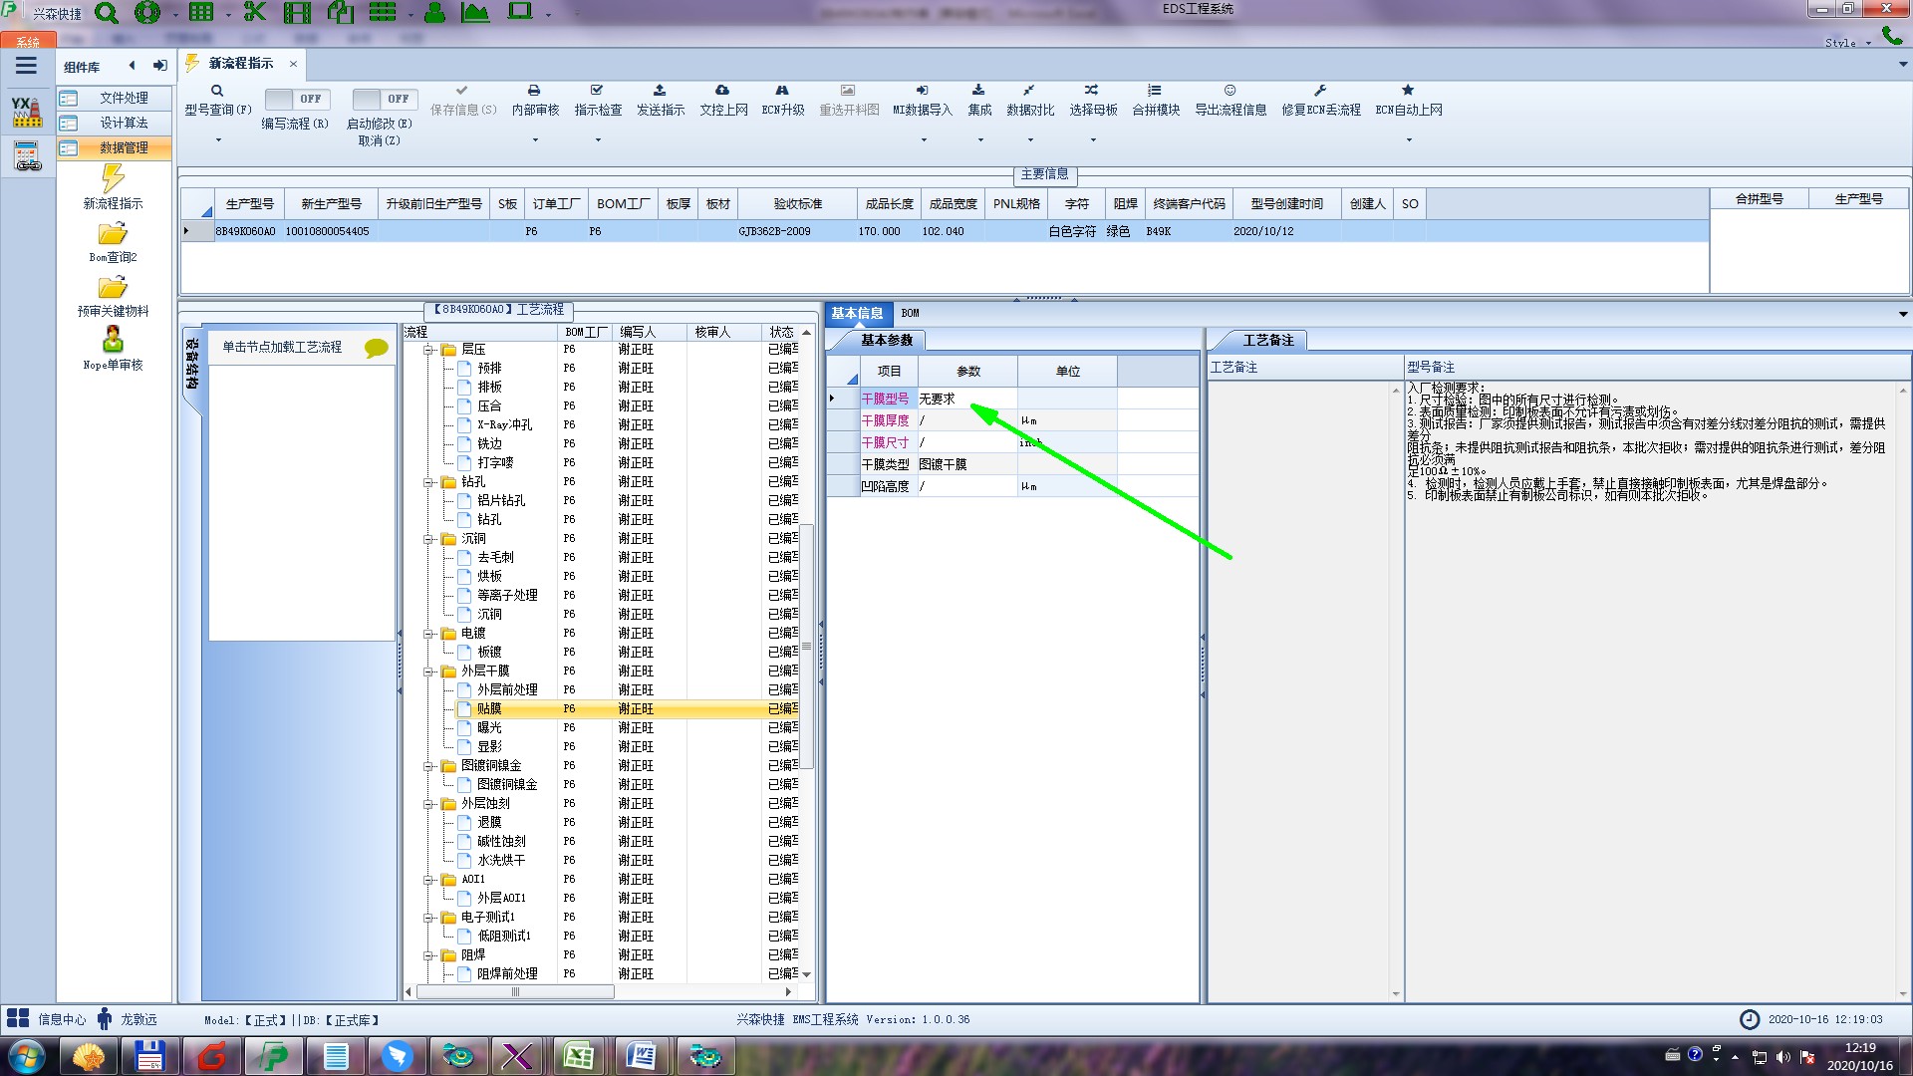Click 集成 download toolbar icon
Viewport: 1913px width, 1076px height.
(x=978, y=91)
